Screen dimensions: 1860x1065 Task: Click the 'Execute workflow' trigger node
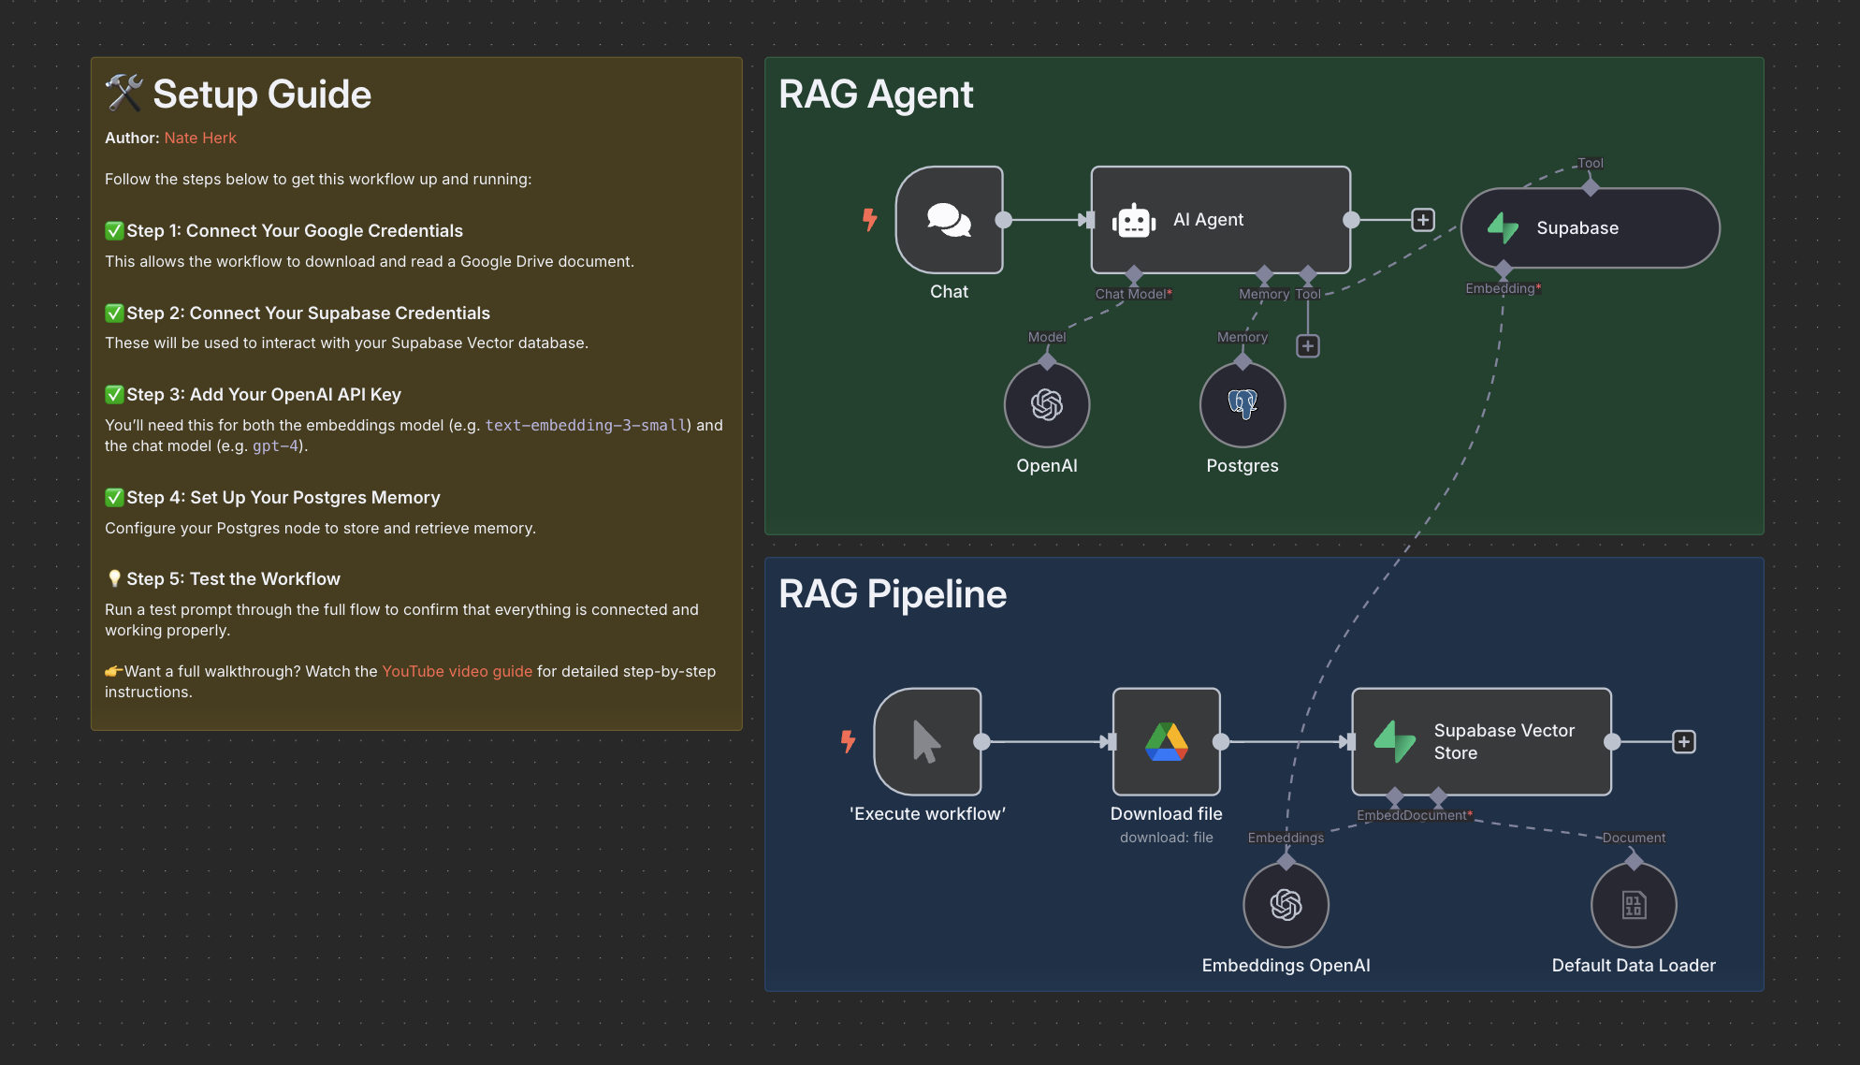click(925, 741)
